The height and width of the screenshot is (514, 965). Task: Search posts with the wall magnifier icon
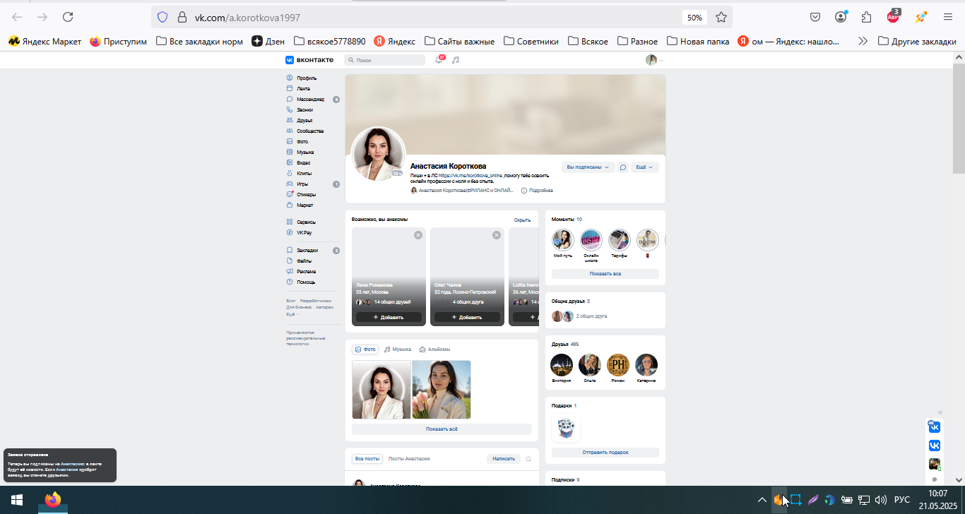point(528,459)
